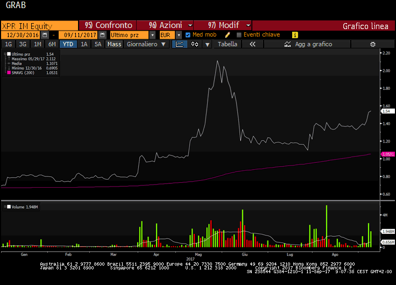Click the XPR IM Equity ticker field

point(39,25)
